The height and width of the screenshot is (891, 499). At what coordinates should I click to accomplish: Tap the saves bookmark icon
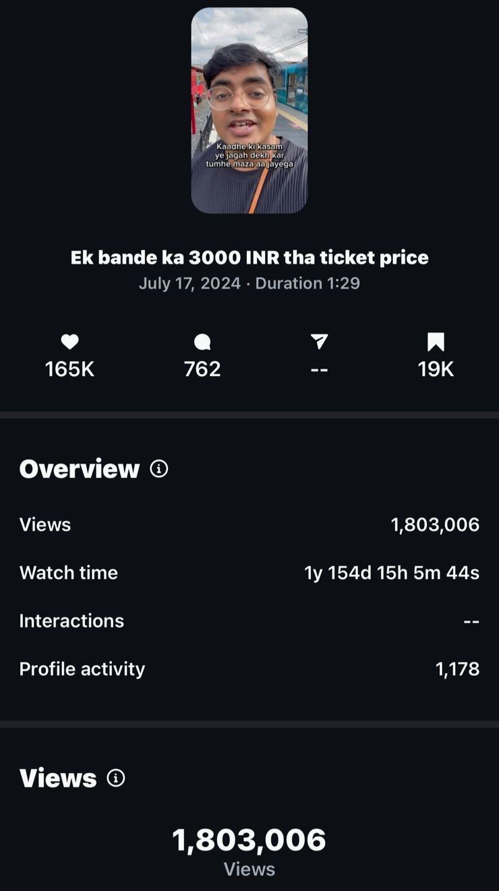pyautogui.click(x=436, y=342)
